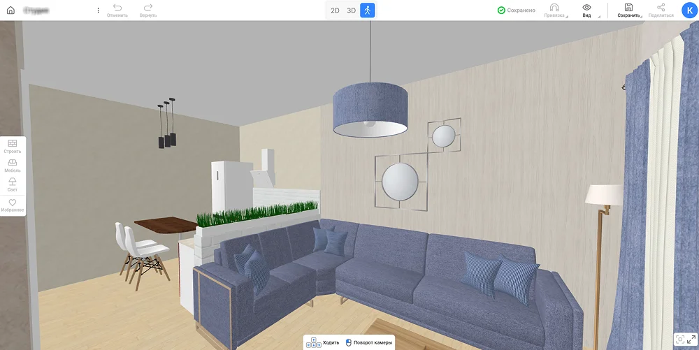This screenshot has width=699, height=350.
Task: Click the Ходить walk controls hint
Action: [x=323, y=342]
